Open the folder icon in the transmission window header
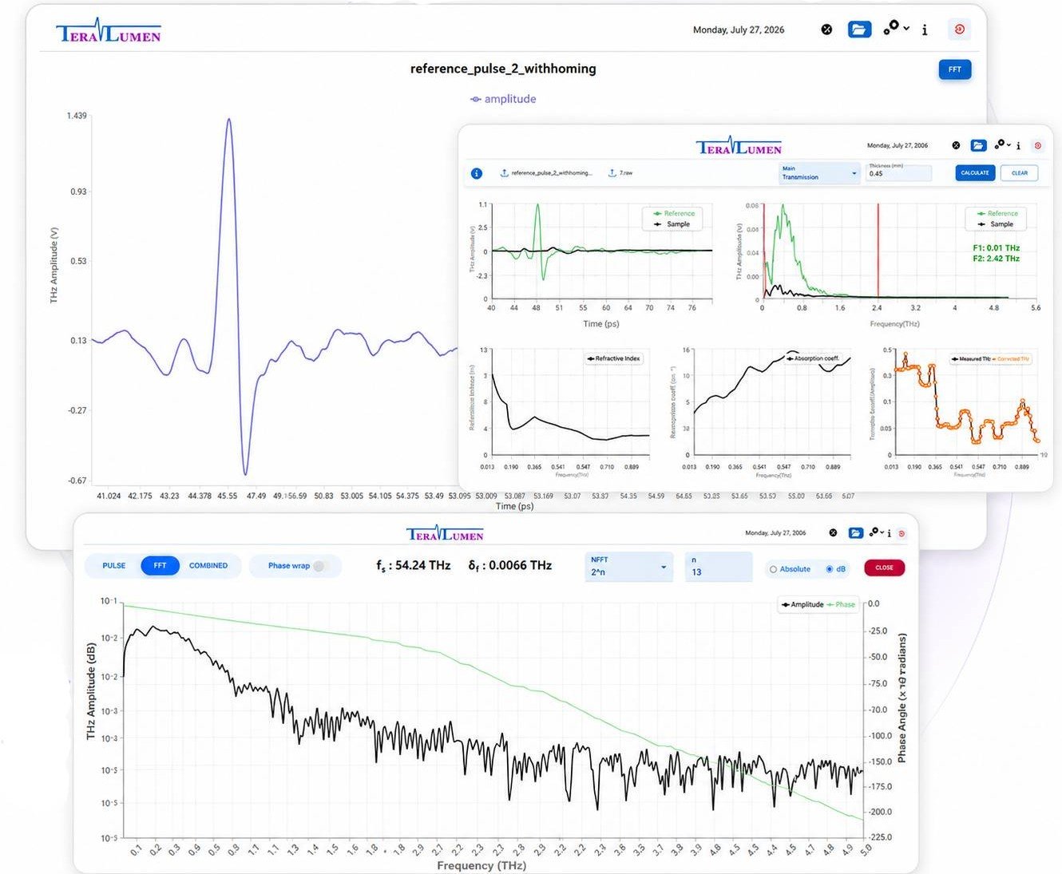 tap(978, 145)
